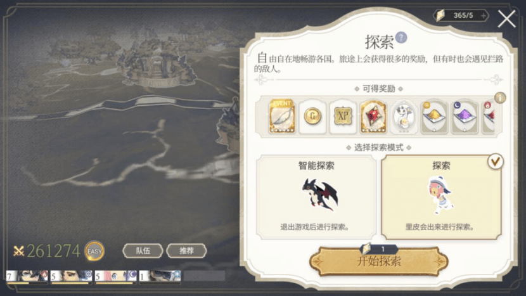
Task: Choose the 智能探索 mode card
Action: (x=316, y=196)
